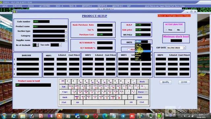This screenshot has height=119, width=211.
Task: Open Microsoft Edge from the taskbar
Action: [x=105, y=116]
